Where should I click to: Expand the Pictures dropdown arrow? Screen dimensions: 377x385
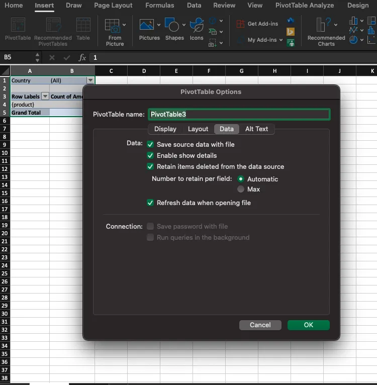click(x=159, y=25)
